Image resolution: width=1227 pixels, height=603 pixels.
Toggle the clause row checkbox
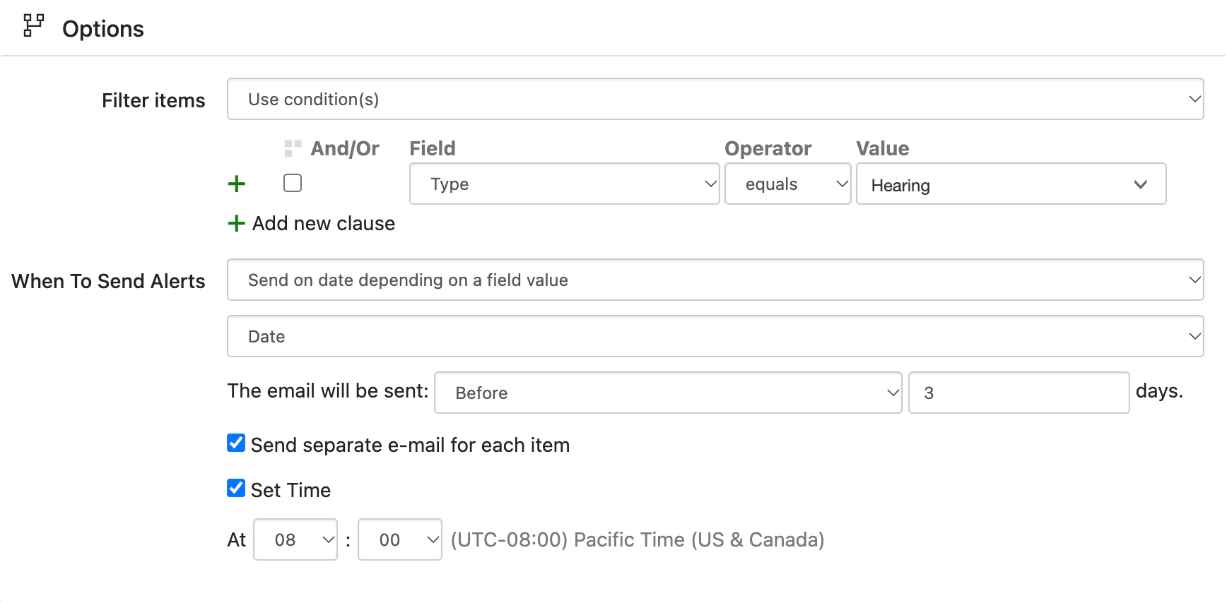pos(293,183)
